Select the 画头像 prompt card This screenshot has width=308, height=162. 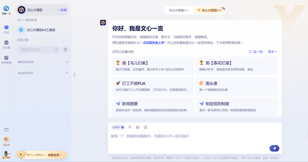pos(236,86)
